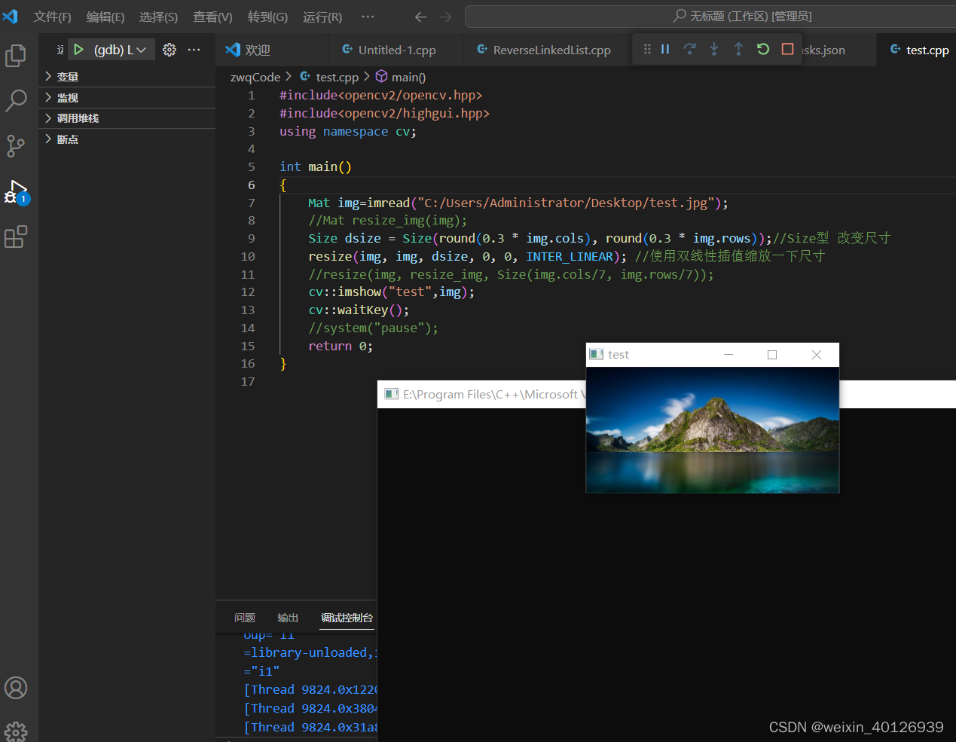Open the 编辑(E) menu
The height and width of the screenshot is (742, 956).
tap(105, 17)
